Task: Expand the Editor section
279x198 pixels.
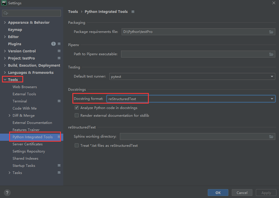Action: coord(5,37)
